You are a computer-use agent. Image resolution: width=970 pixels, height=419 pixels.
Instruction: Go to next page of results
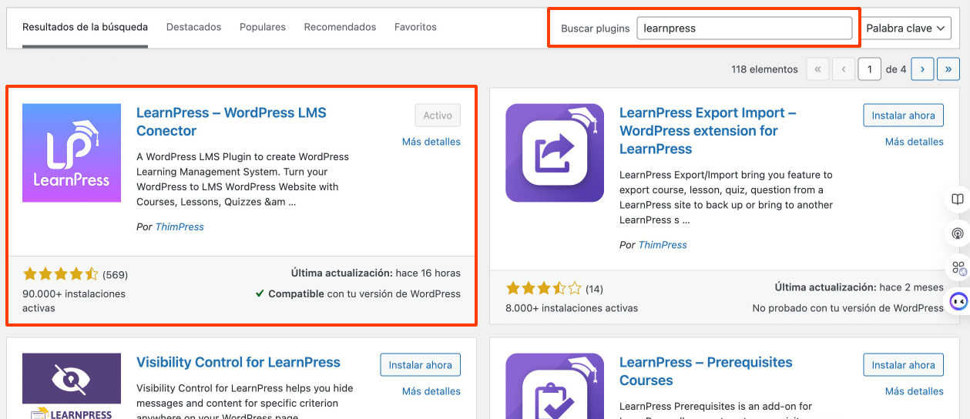pos(922,69)
